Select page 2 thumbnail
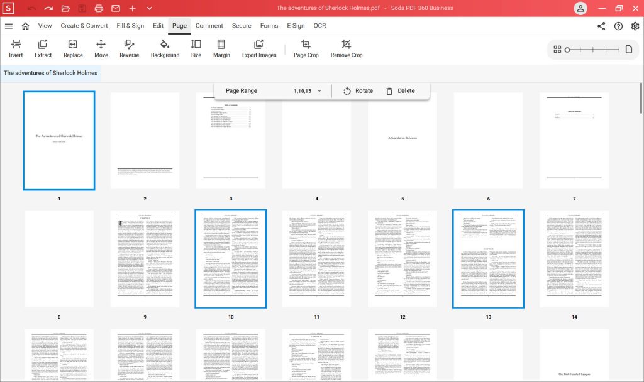This screenshot has height=382, width=644. click(145, 141)
